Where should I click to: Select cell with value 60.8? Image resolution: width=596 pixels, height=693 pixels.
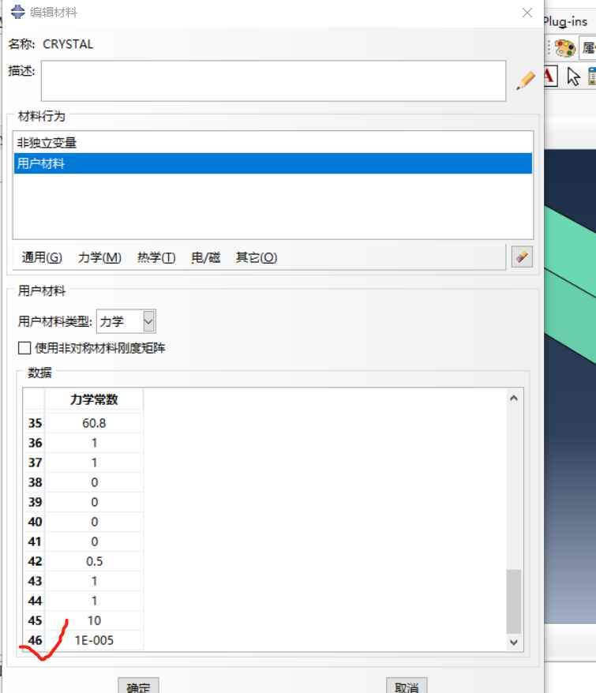[x=94, y=423]
